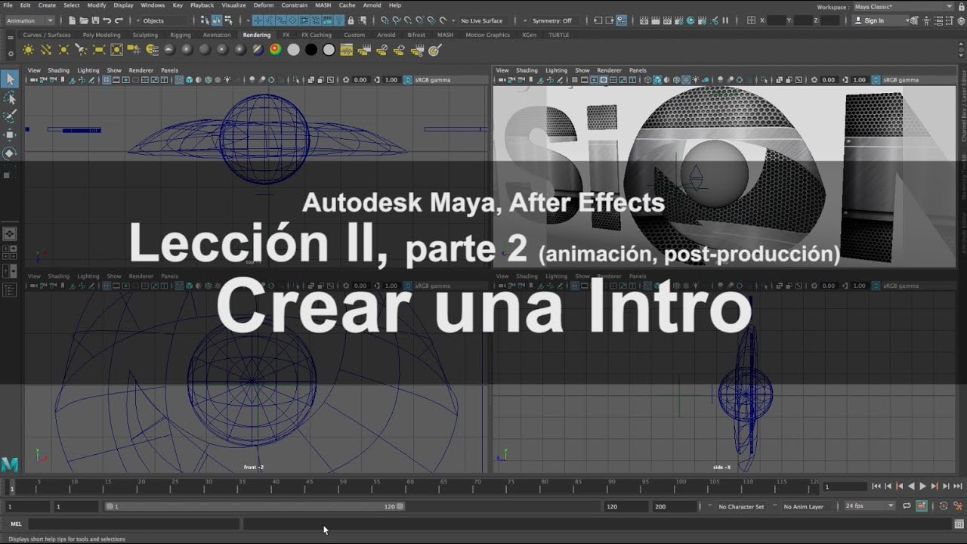This screenshot has width=967, height=544.
Task: Click the animation end time field 200
Action: coord(674,506)
